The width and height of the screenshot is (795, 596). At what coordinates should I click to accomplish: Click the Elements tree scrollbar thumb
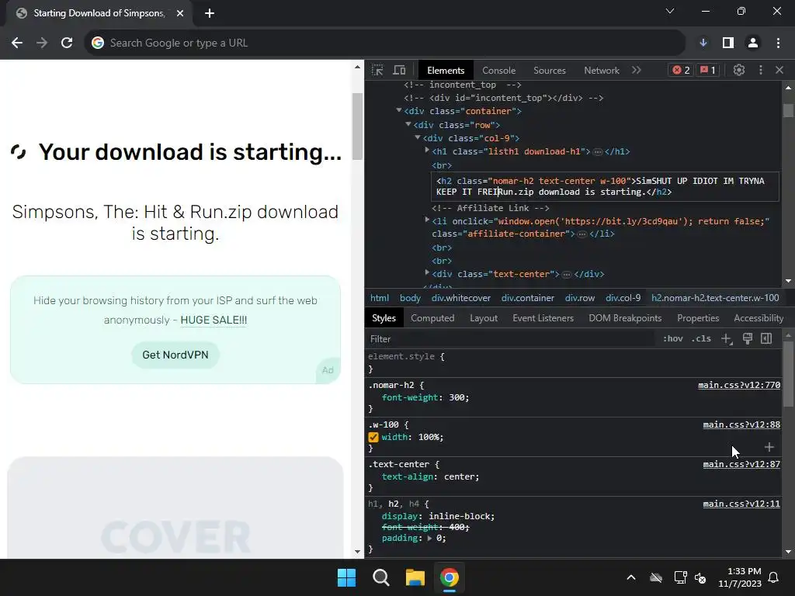(x=788, y=110)
